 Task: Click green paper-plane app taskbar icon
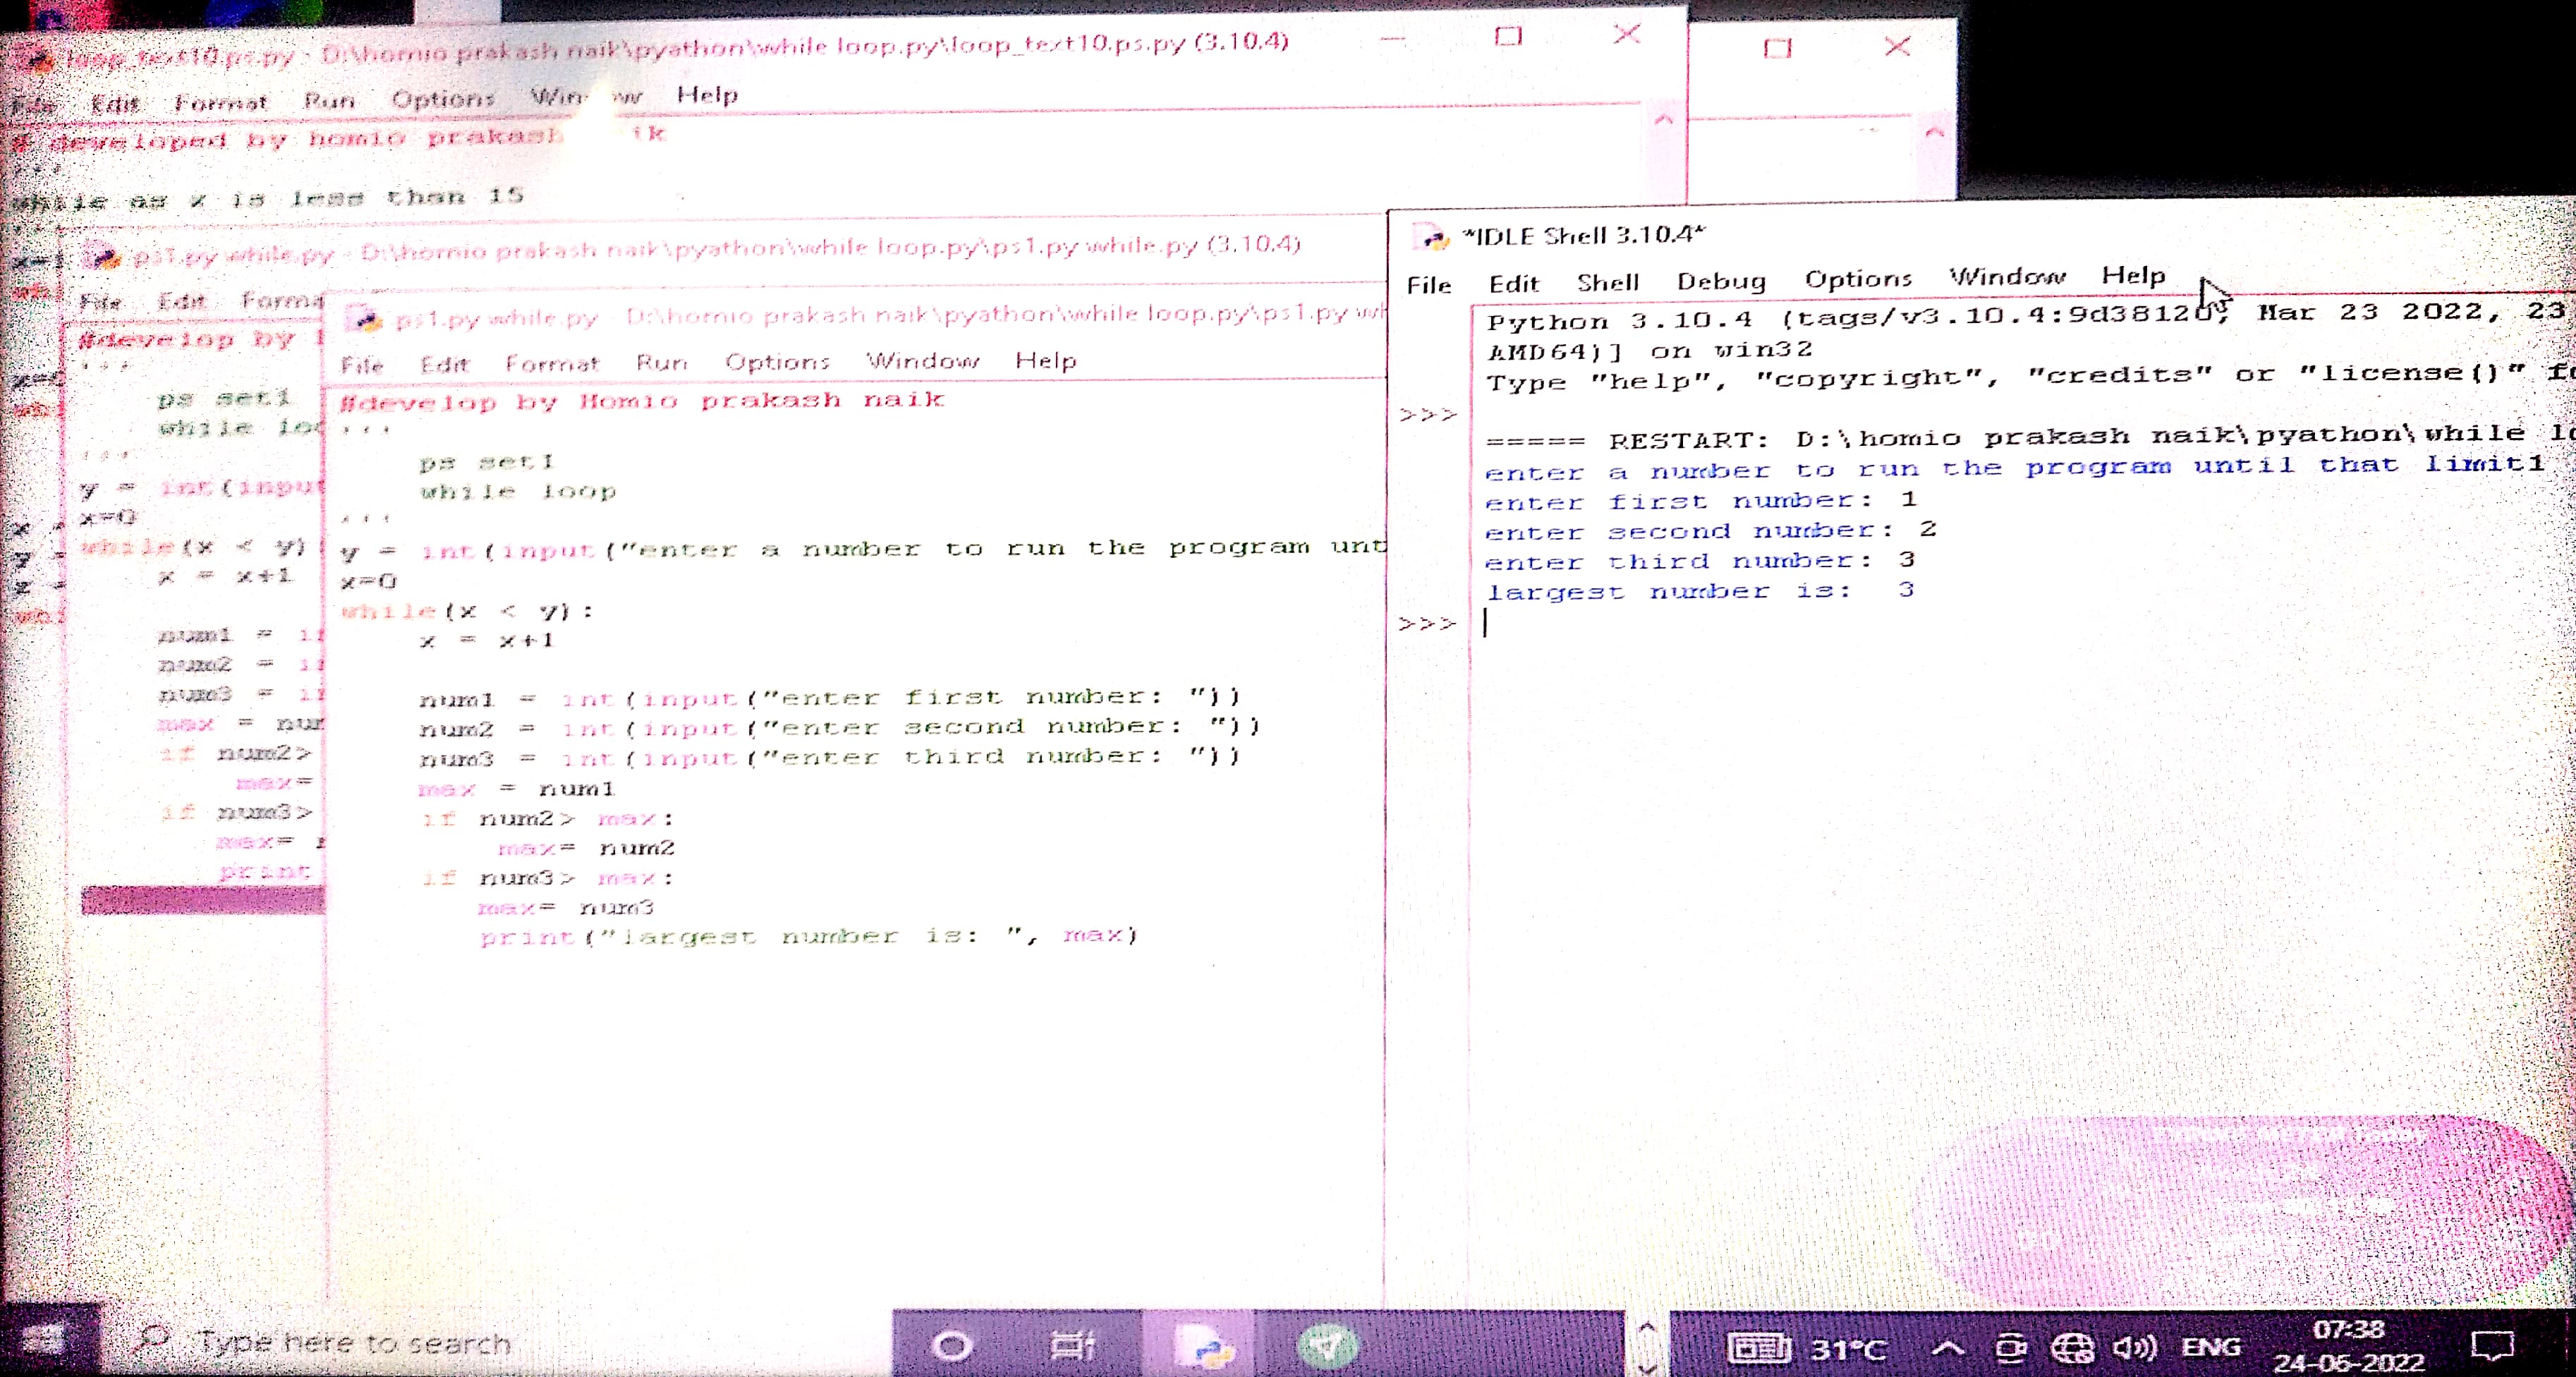tap(1327, 1347)
